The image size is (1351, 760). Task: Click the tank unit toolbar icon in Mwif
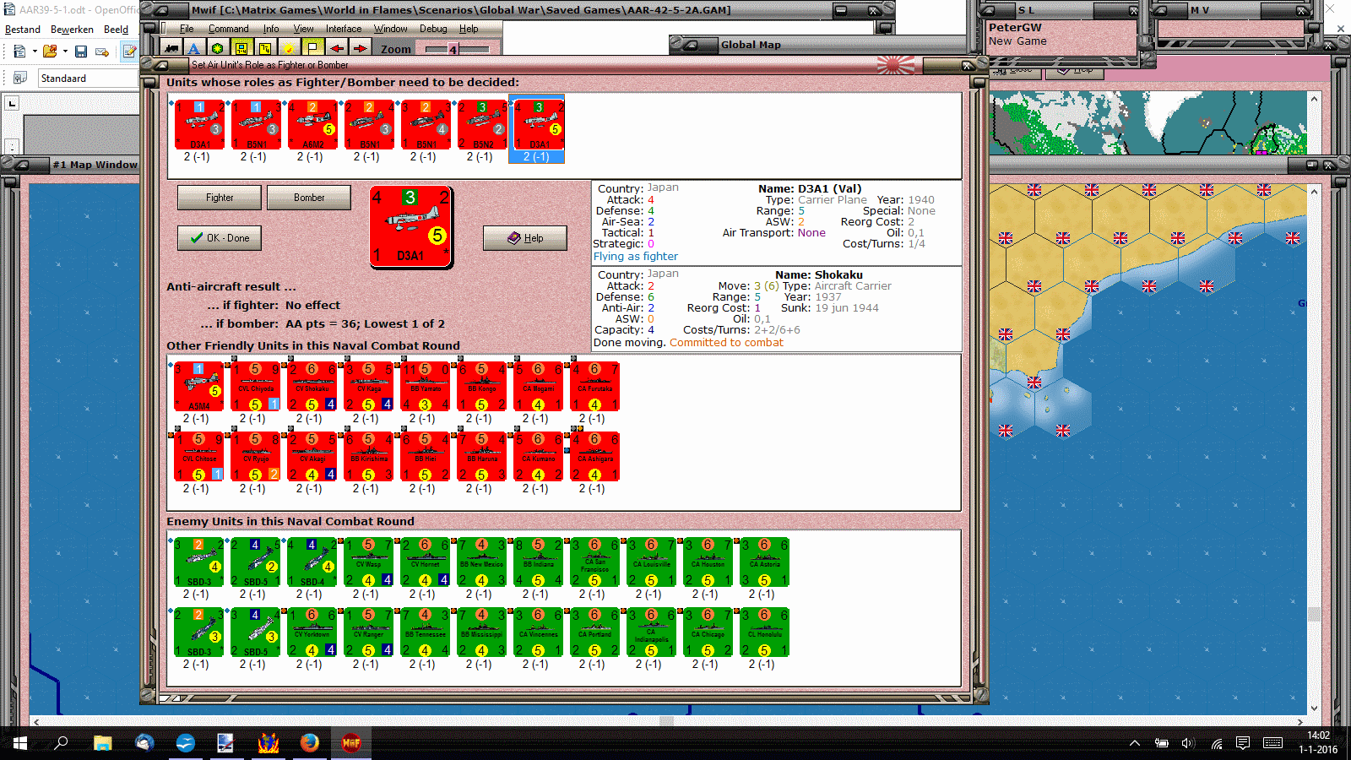tap(172, 48)
